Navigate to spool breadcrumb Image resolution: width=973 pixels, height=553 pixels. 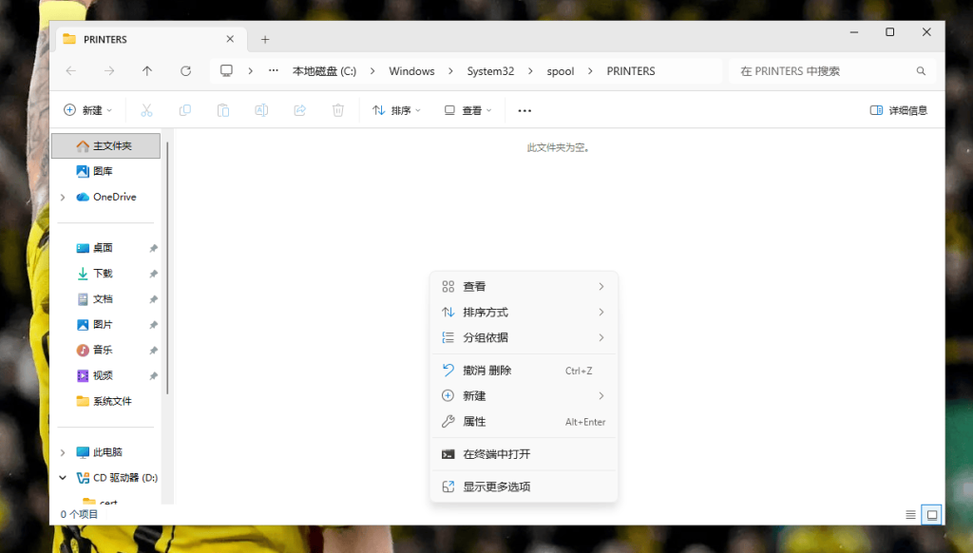561,71
